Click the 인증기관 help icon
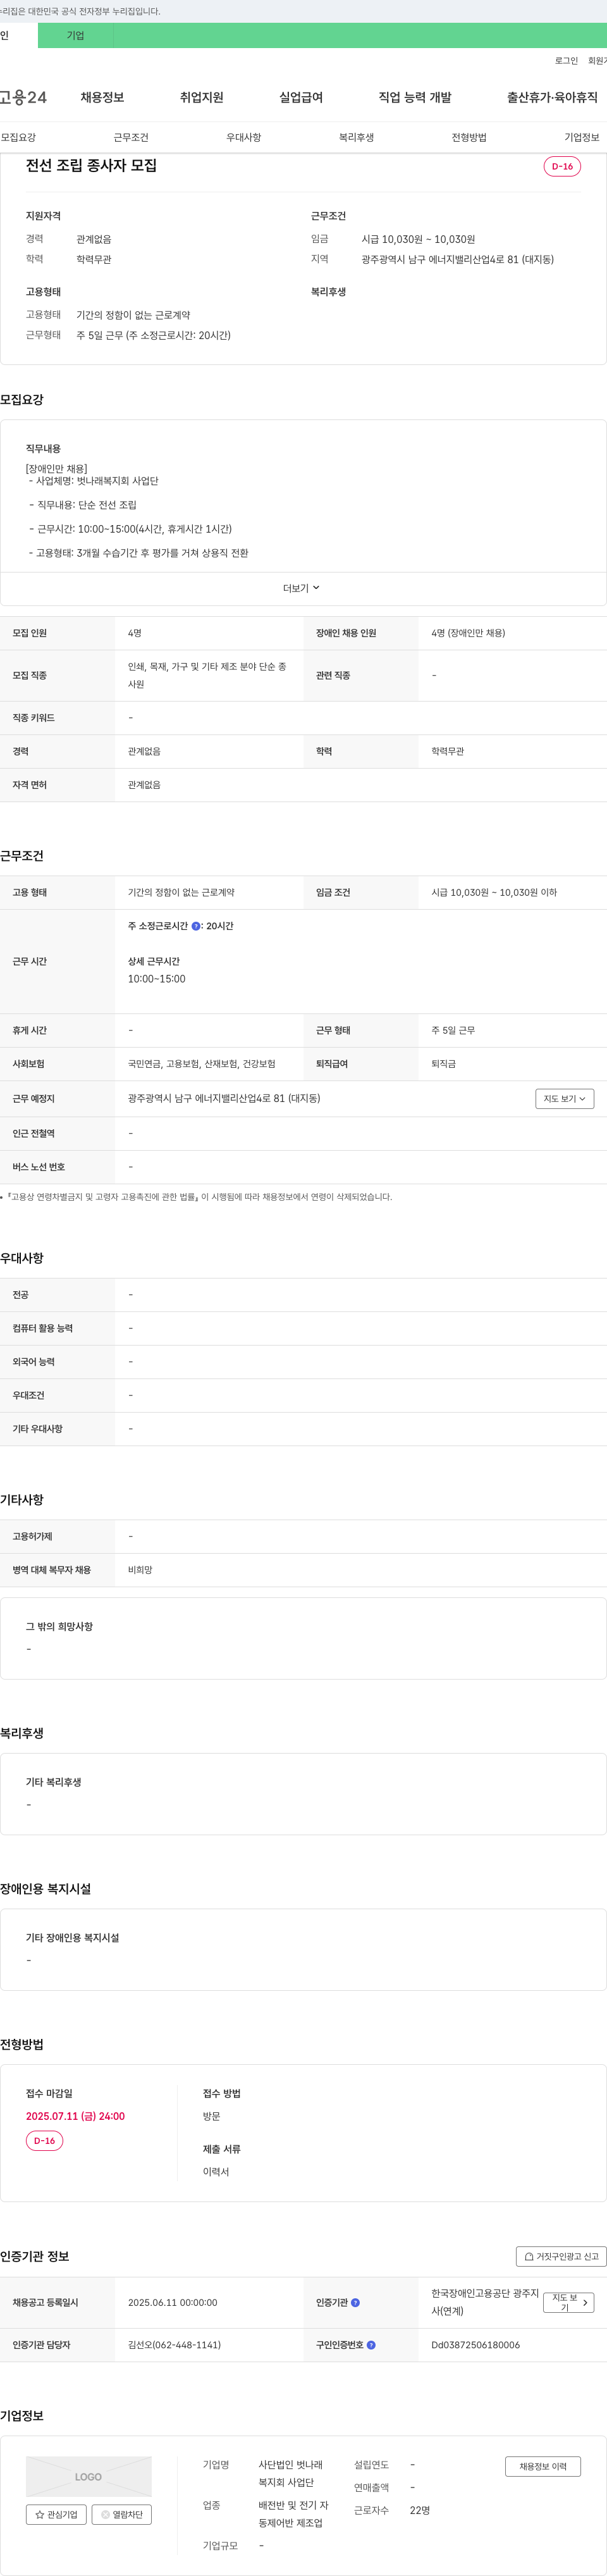Screen dimensions: 607x2576 point(356,2302)
